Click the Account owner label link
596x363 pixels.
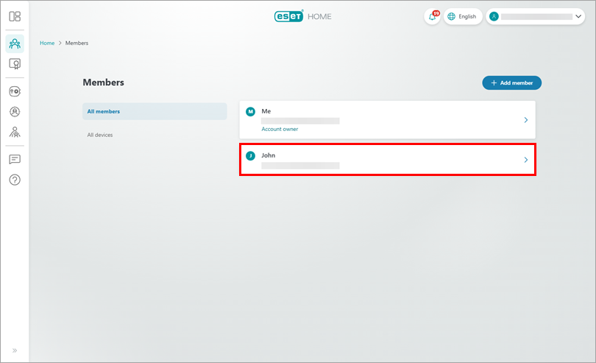pos(280,129)
